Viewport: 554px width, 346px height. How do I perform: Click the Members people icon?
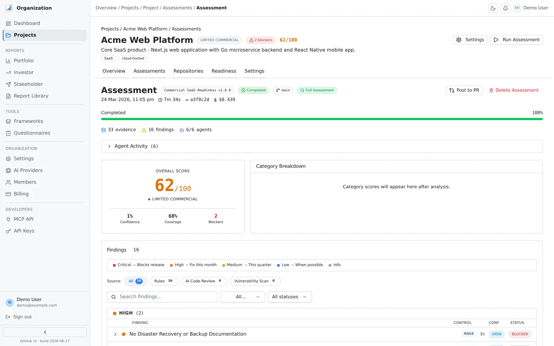[x=8, y=182]
